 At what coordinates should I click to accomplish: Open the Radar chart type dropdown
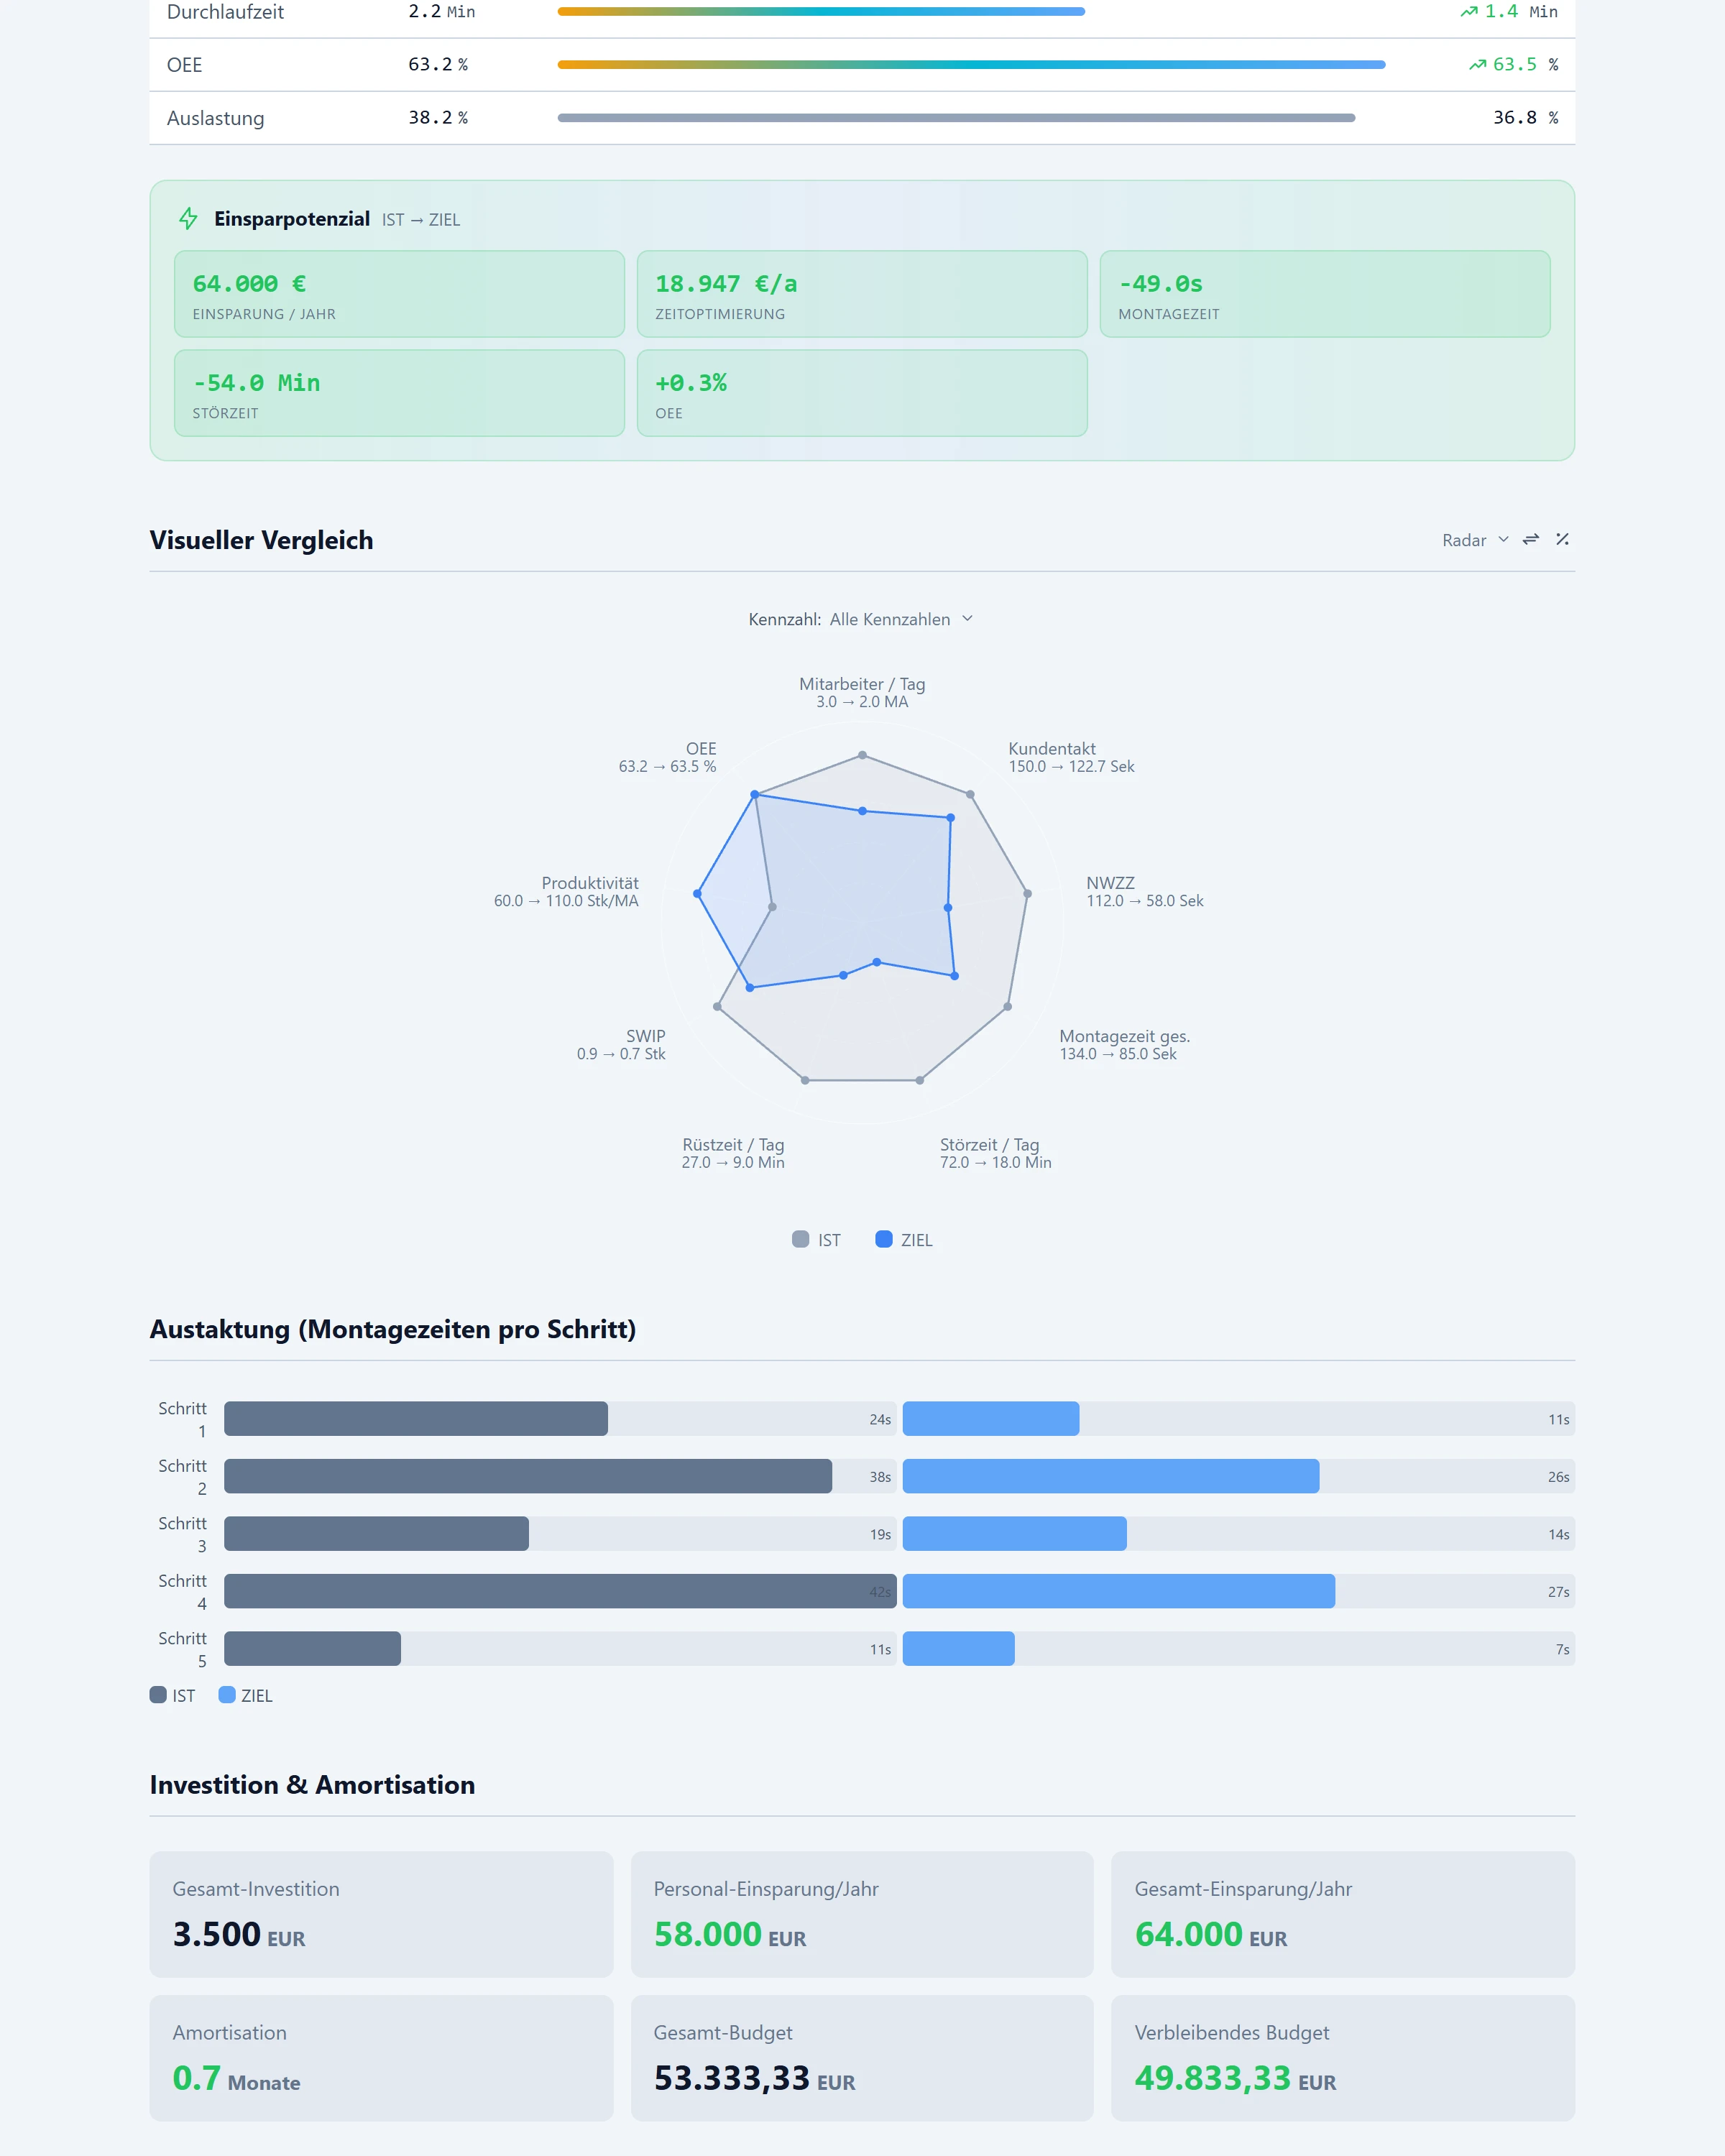(1475, 540)
